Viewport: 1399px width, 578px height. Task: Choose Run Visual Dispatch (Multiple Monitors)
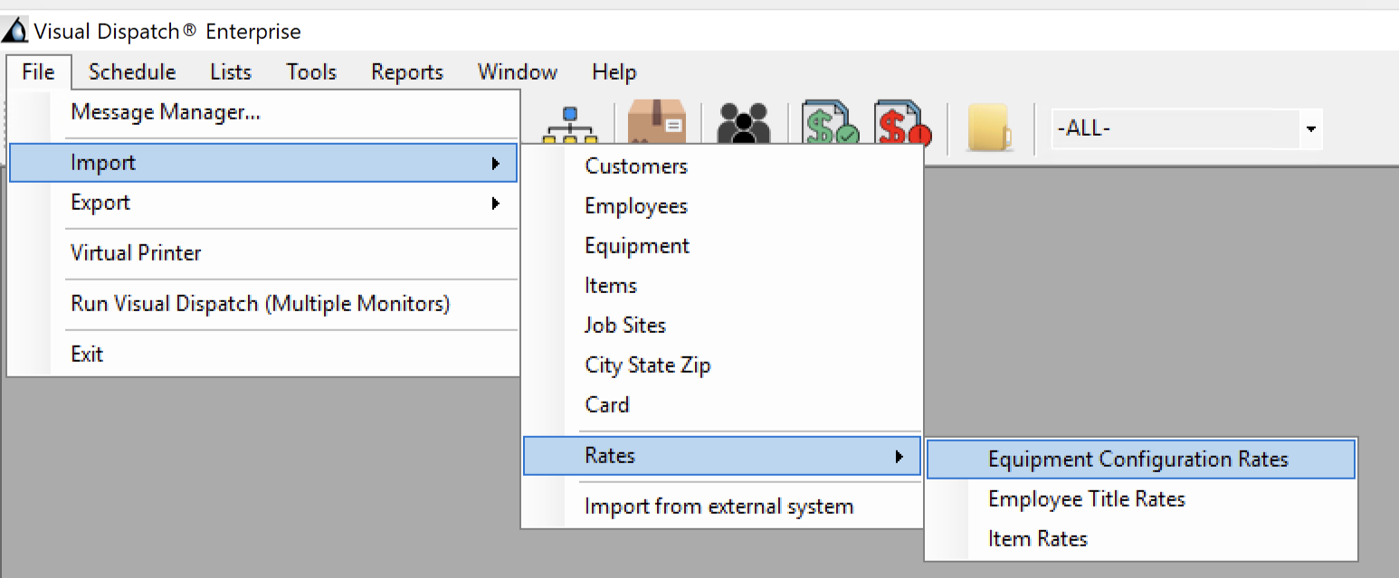tap(263, 304)
